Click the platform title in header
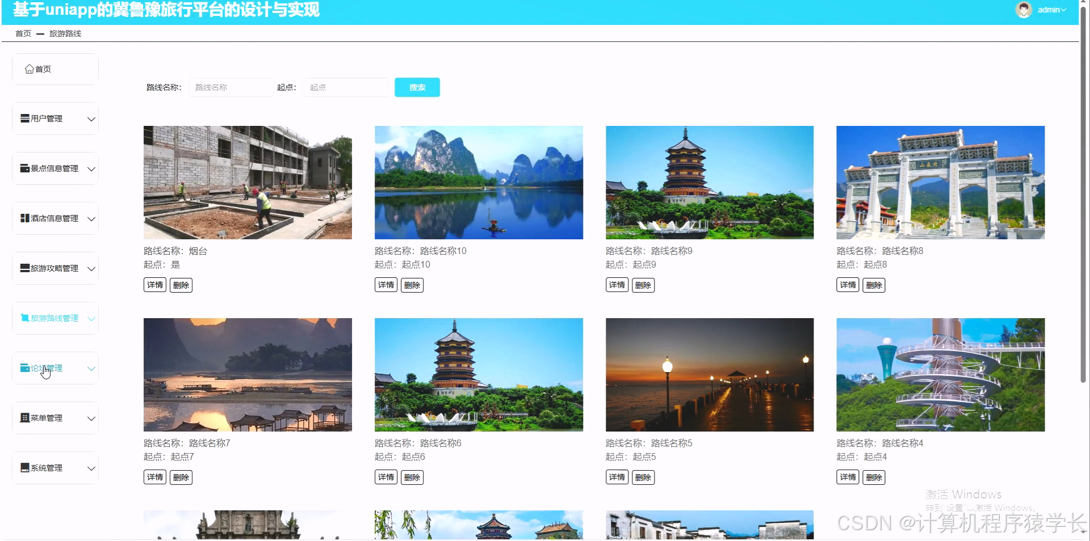Screen dimensions: 1090x541 (166, 10)
